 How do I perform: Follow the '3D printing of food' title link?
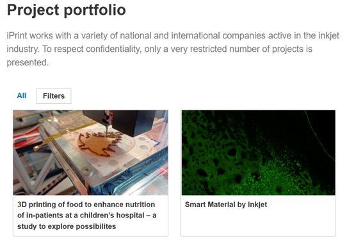click(x=87, y=215)
